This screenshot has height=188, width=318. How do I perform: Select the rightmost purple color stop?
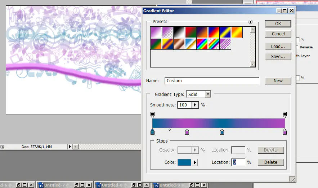pyautogui.click(x=285, y=132)
